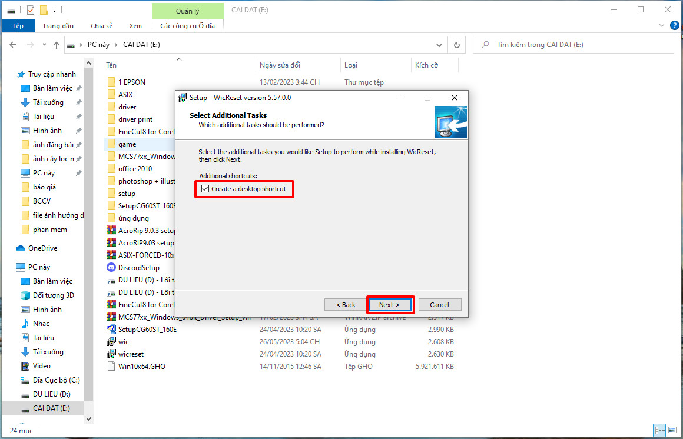Open BCCV folder in sidebar
Viewport: 683px width, 439px height.
pyautogui.click(x=42, y=201)
